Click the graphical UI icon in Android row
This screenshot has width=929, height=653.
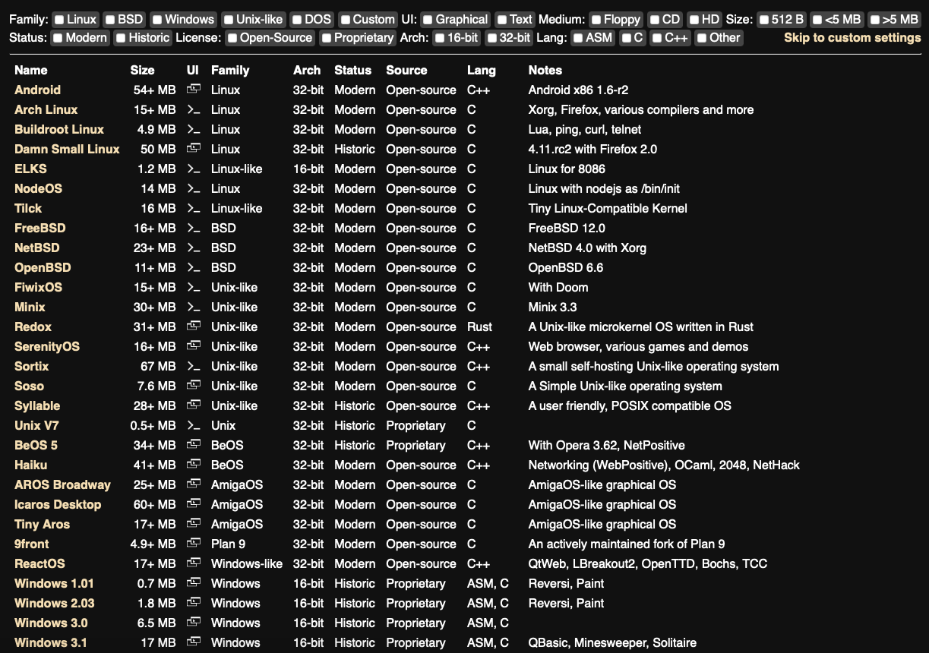pos(194,90)
